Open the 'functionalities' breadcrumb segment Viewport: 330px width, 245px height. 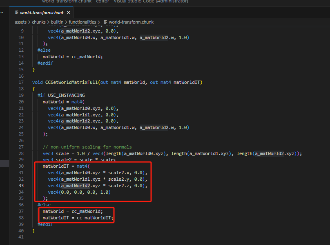click(82, 22)
